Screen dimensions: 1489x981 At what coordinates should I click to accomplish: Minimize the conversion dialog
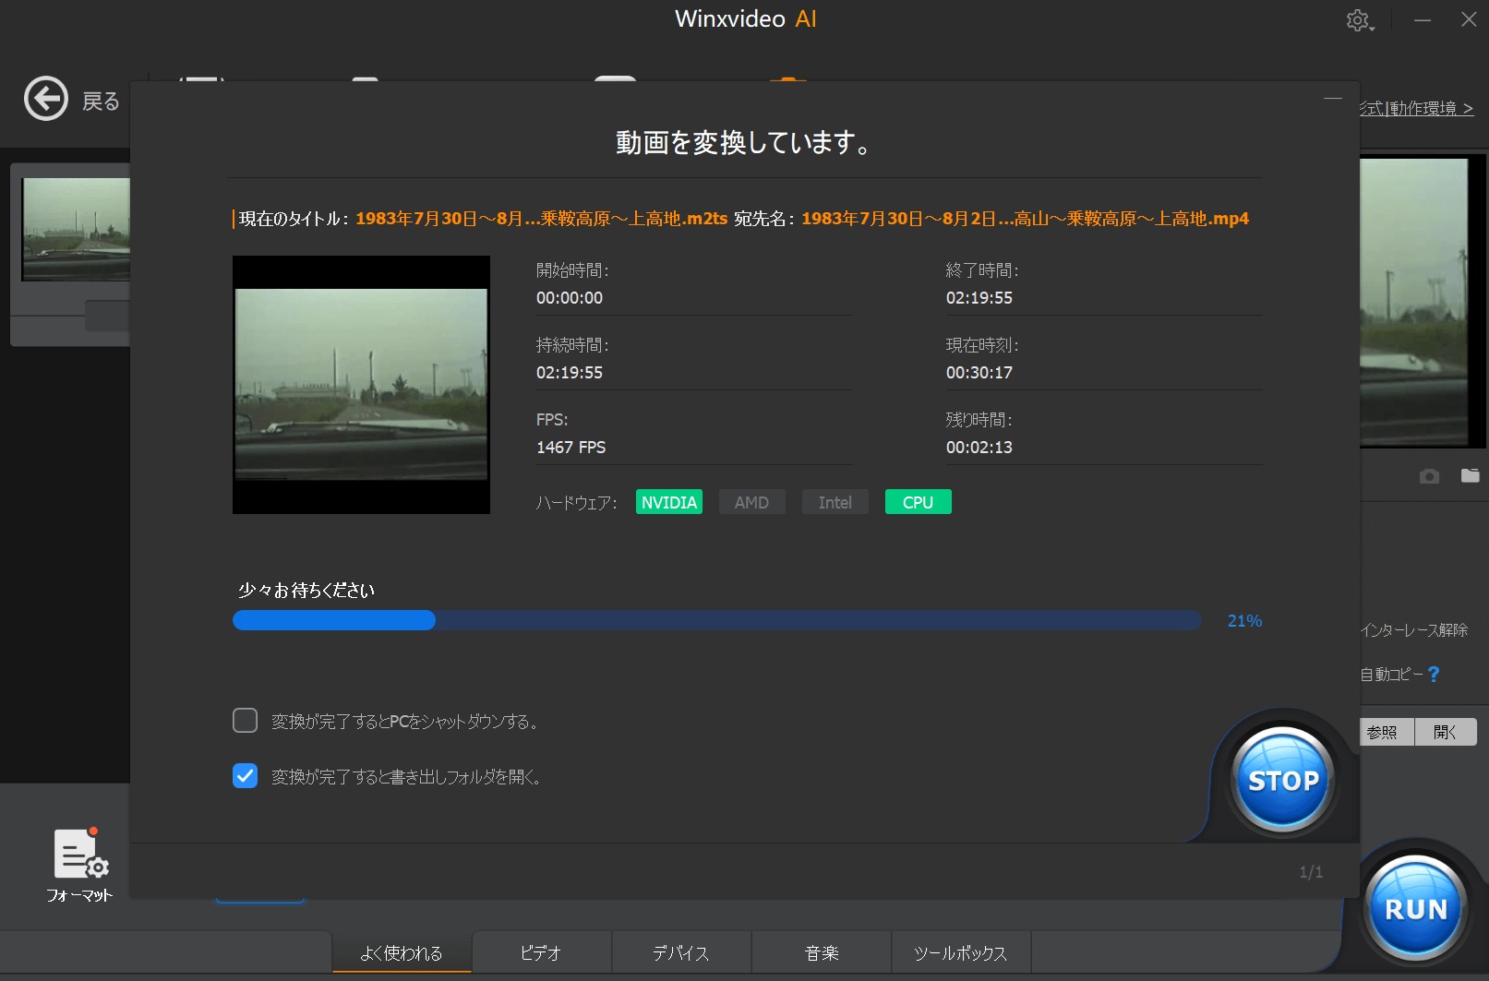tap(1332, 98)
